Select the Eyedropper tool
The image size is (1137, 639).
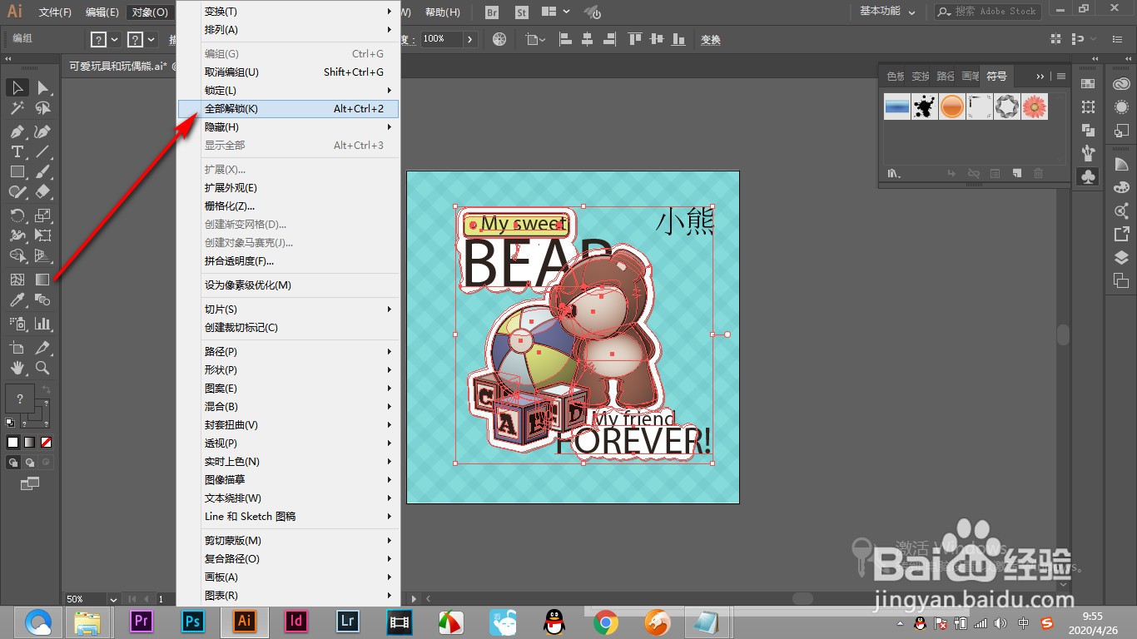click(x=17, y=300)
